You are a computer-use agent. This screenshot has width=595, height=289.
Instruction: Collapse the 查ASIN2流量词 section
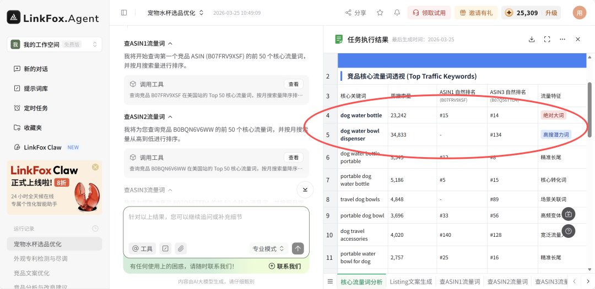pyautogui.click(x=170, y=116)
